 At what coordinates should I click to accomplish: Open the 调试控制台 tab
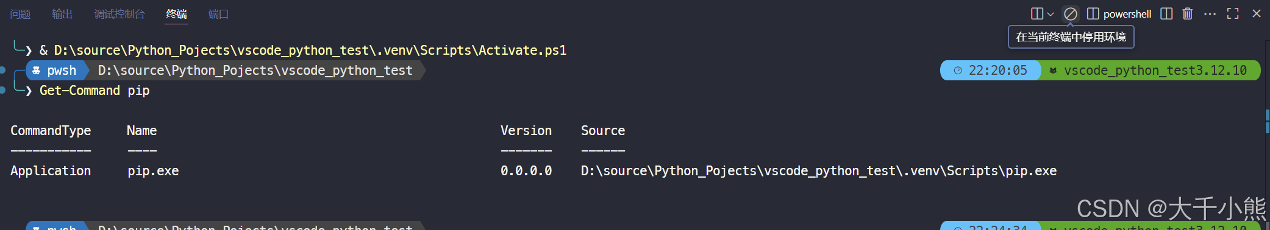click(120, 14)
